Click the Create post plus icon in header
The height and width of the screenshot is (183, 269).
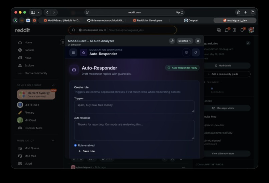(234, 30)
